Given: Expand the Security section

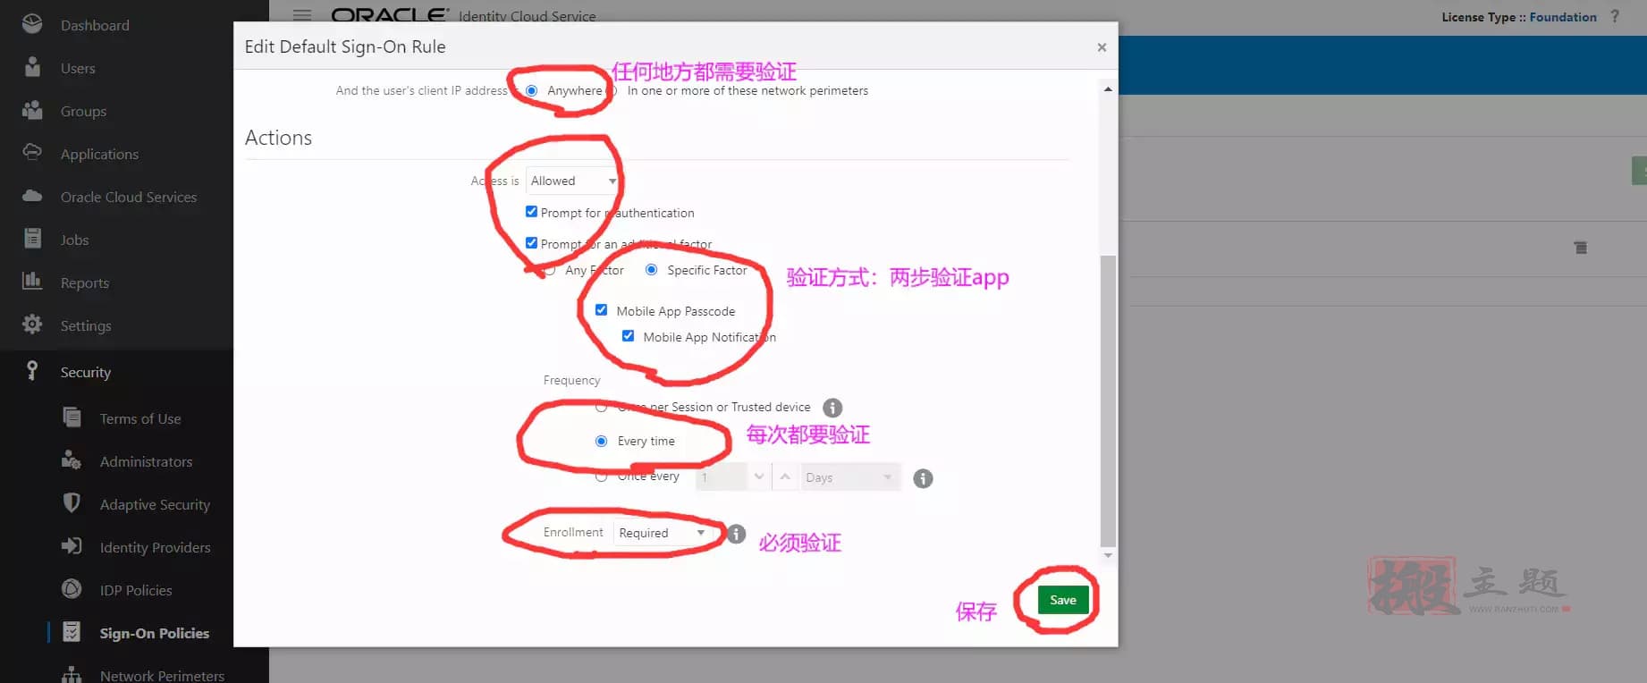Looking at the screenshot, I should (x=86, y=372).
